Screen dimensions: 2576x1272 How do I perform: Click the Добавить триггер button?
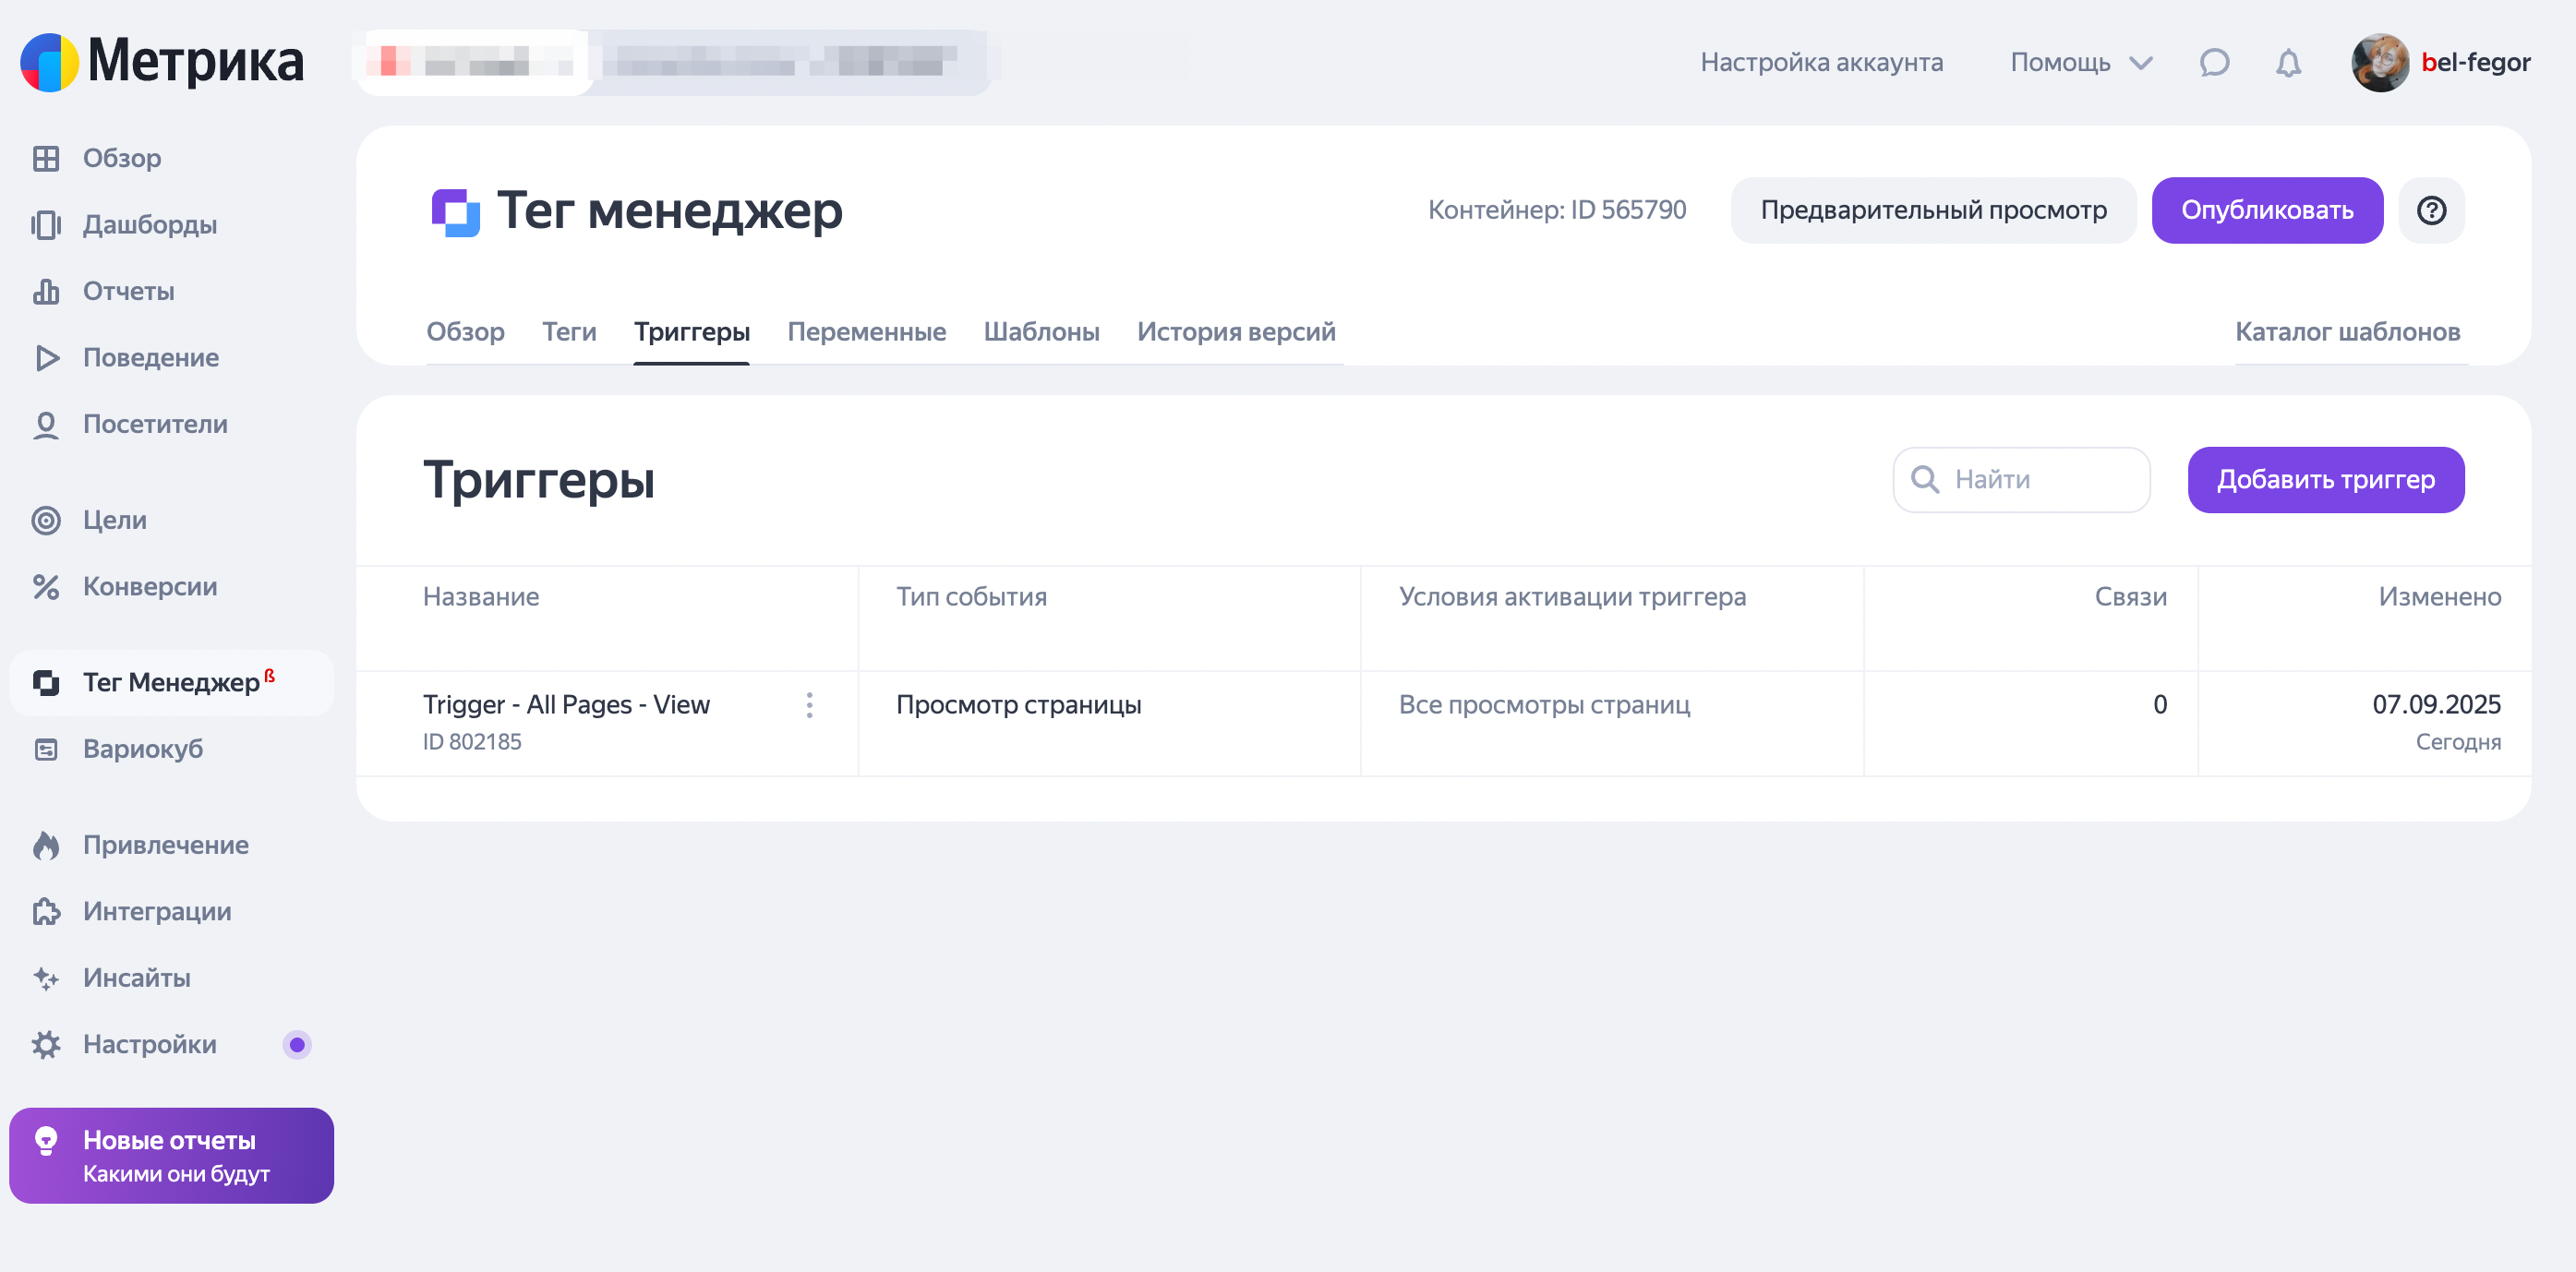pyautogui.click(x=2325, y=480)
